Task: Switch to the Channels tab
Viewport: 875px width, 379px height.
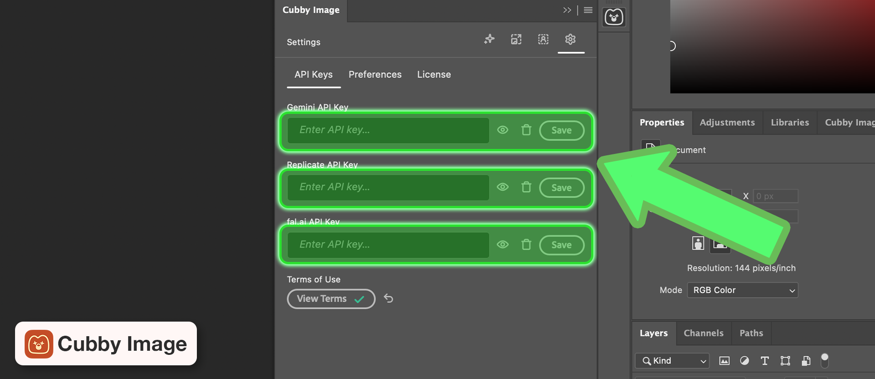Action: pyautogui.click(x=704, y=333)
